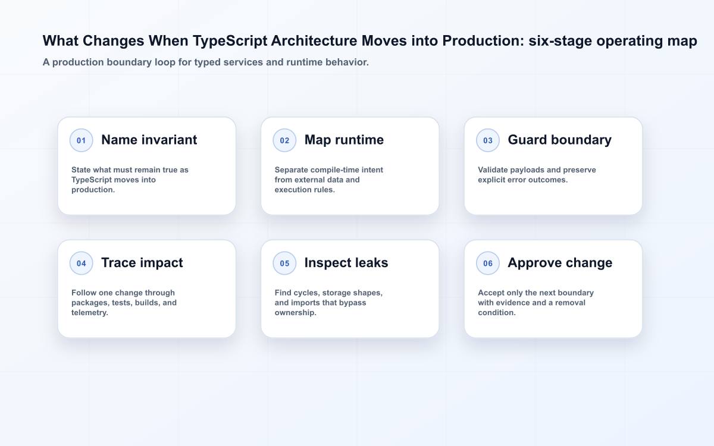This screenshot has height=446, width=714.
Task: Click the text 'Validate payloads and preserve explicit error outcomes'
Action: (537, 175)
